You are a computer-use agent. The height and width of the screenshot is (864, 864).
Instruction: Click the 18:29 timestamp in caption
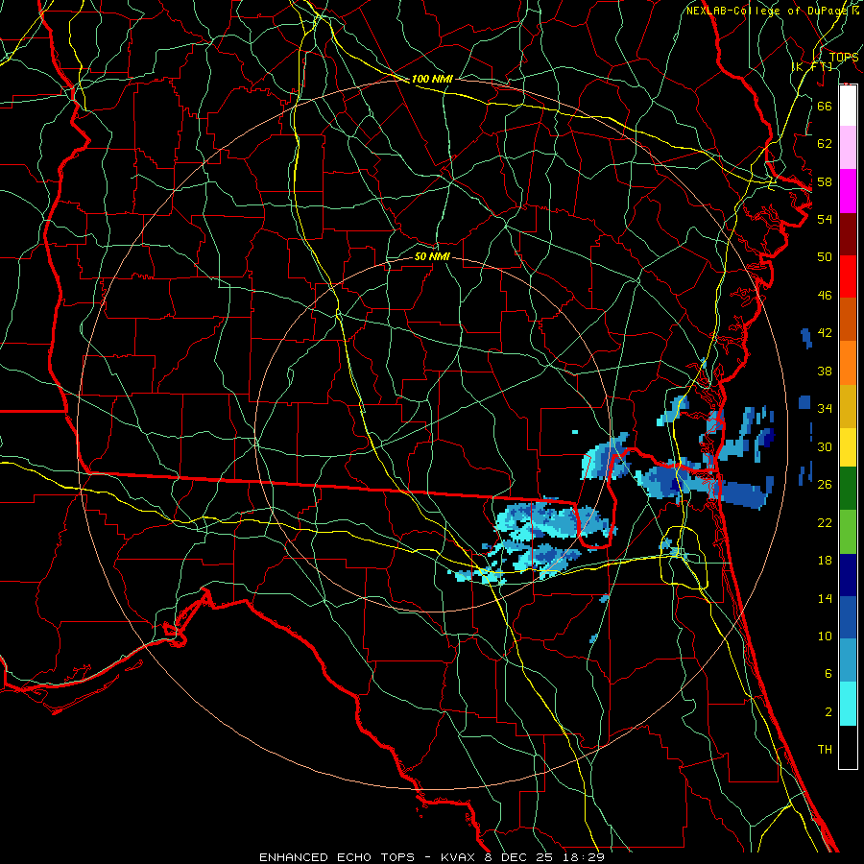(x=583, y=857)
